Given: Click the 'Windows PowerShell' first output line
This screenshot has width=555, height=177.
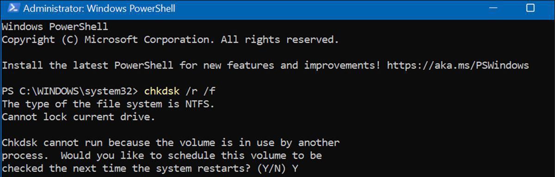Looking at the screenshot, I should [x=55, y=27].
